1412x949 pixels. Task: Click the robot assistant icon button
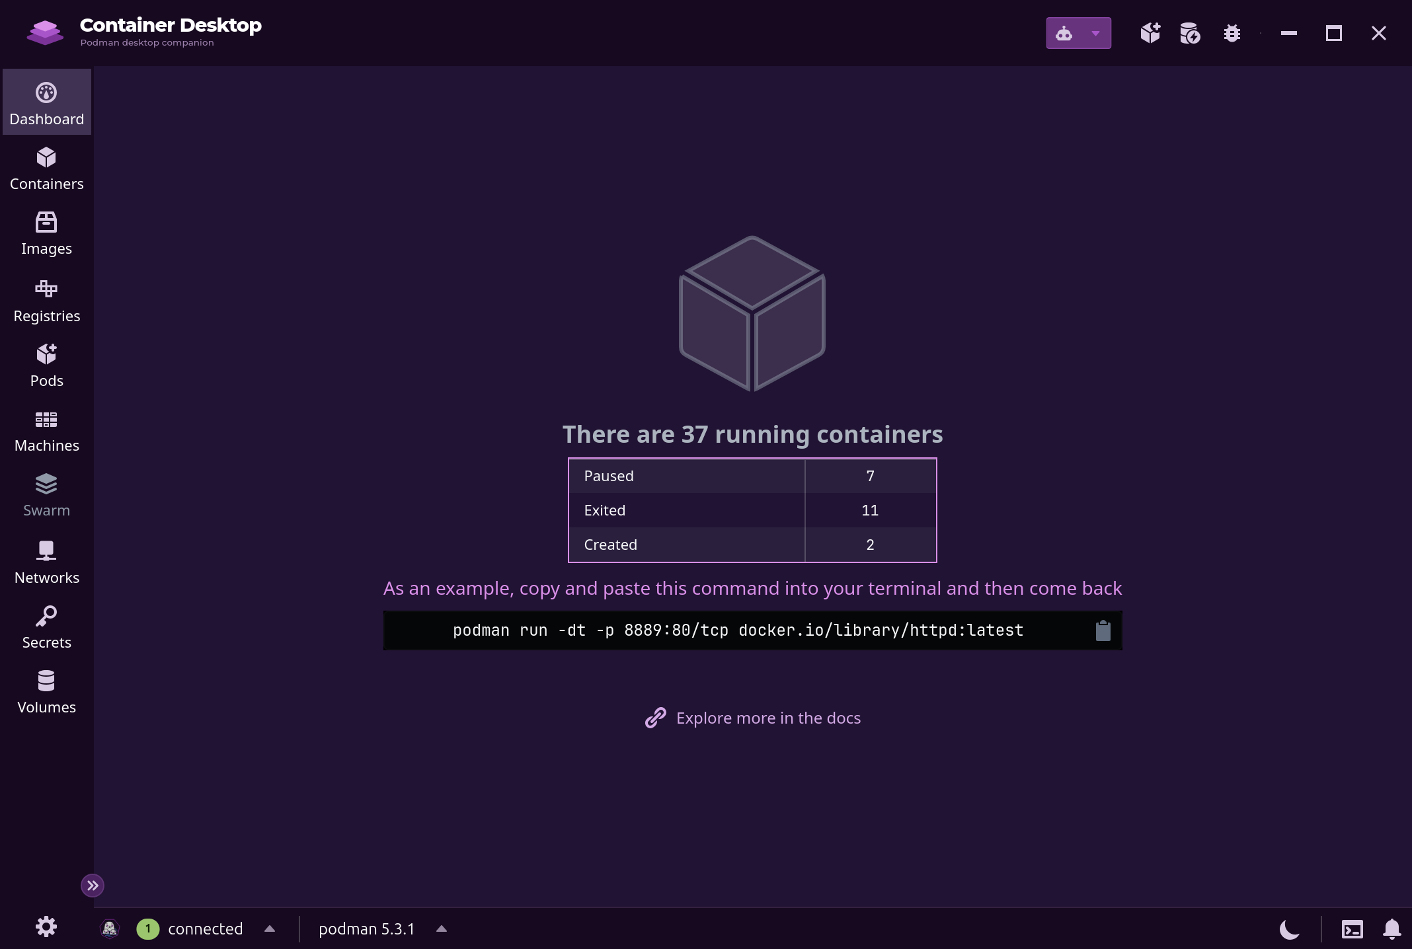(1064, 33)
